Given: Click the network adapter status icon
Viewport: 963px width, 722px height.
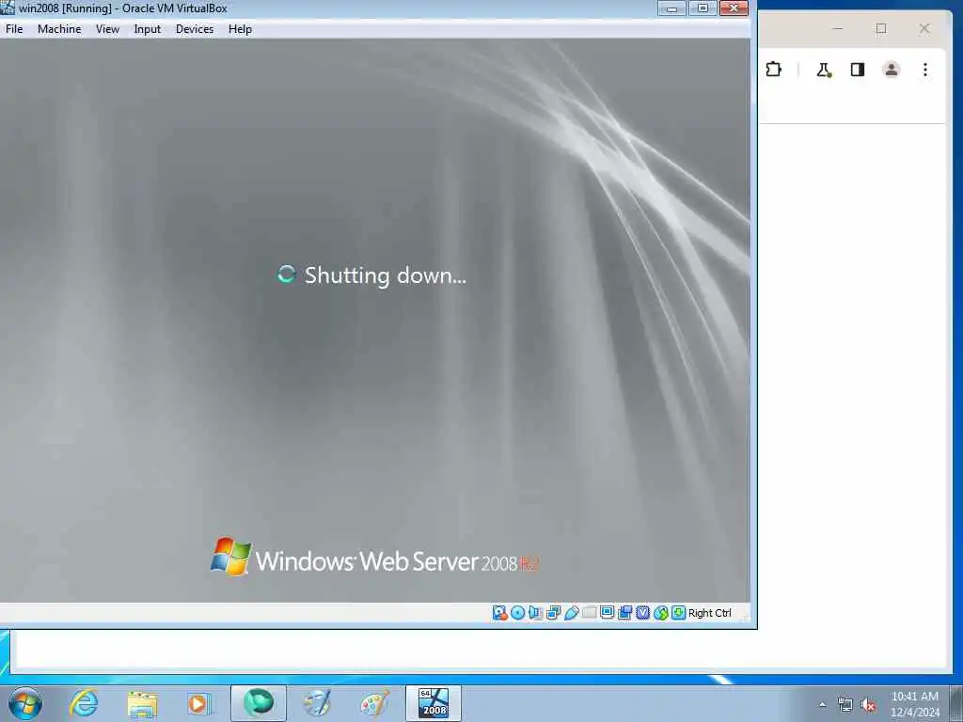Looking at the screenshot, I should click(553, 613).
